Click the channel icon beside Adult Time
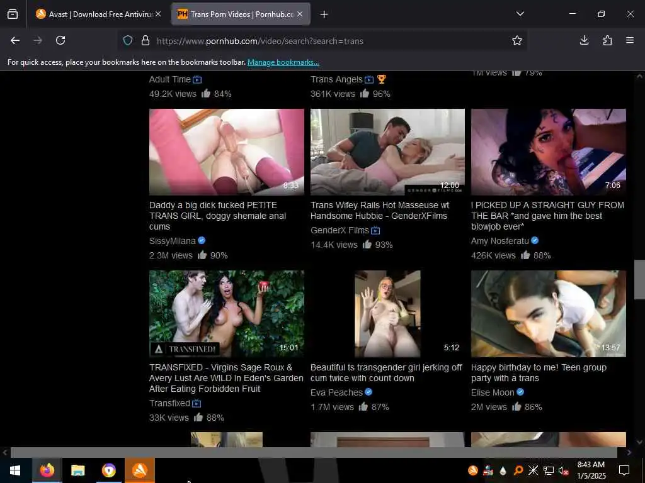 tap(197, 80)
